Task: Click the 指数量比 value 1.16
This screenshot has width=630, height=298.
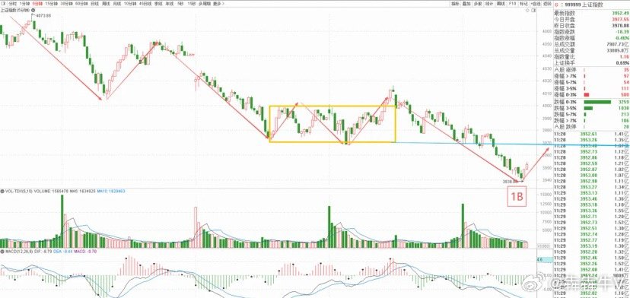Action: click(x=624, y=56)
